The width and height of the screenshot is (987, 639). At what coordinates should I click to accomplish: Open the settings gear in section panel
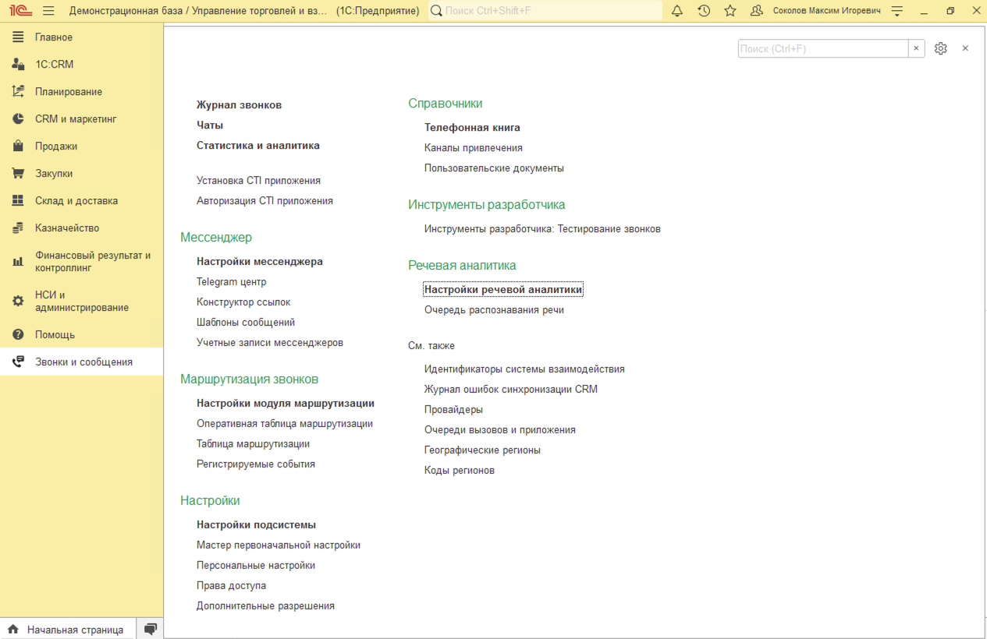pyautogui.click(x=941, y=48)
